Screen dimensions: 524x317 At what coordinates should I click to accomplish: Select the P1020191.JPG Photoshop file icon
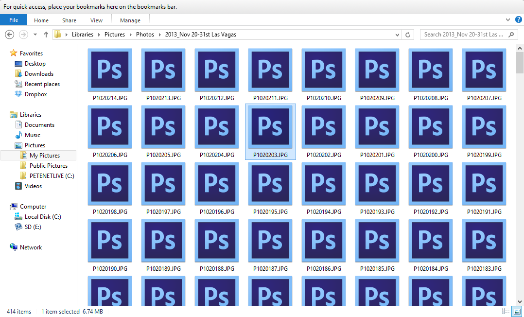coord(484,184)
